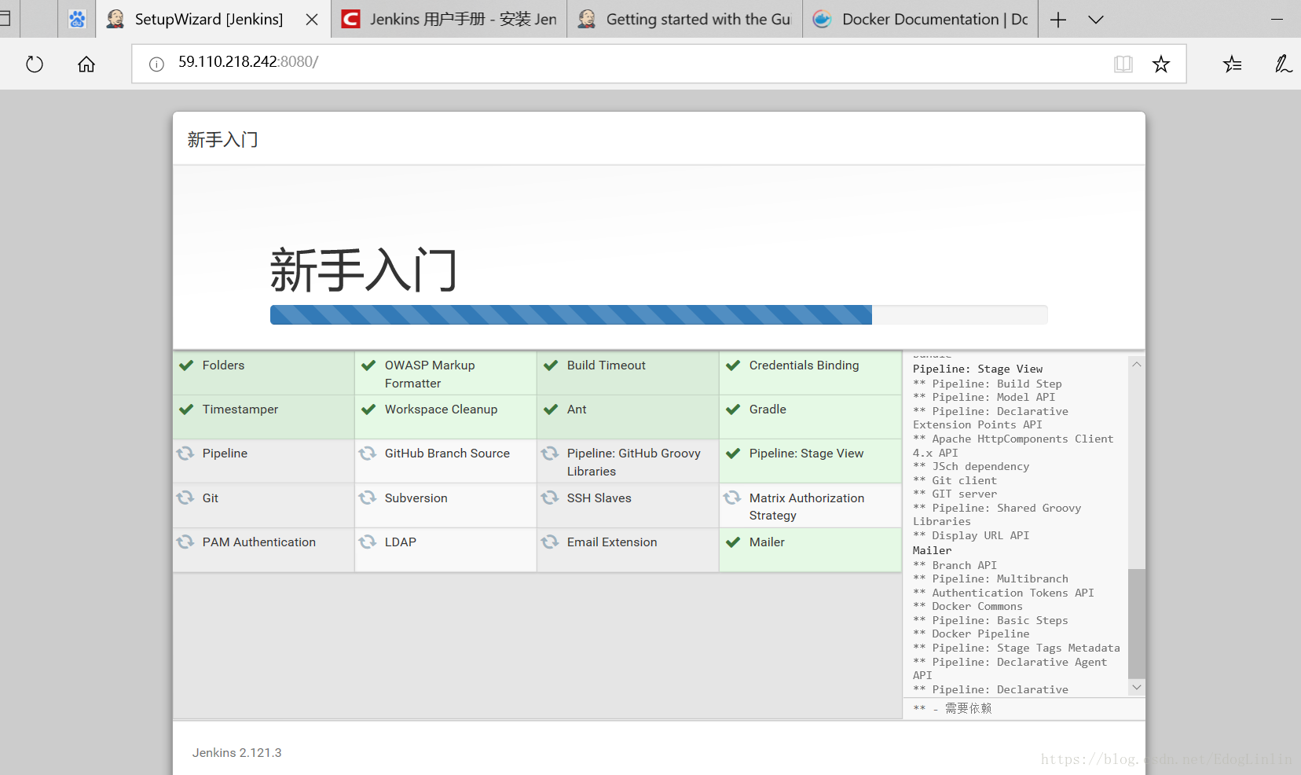
Task: Click the Git pending sync icon
Action: [x=185, y=498]
